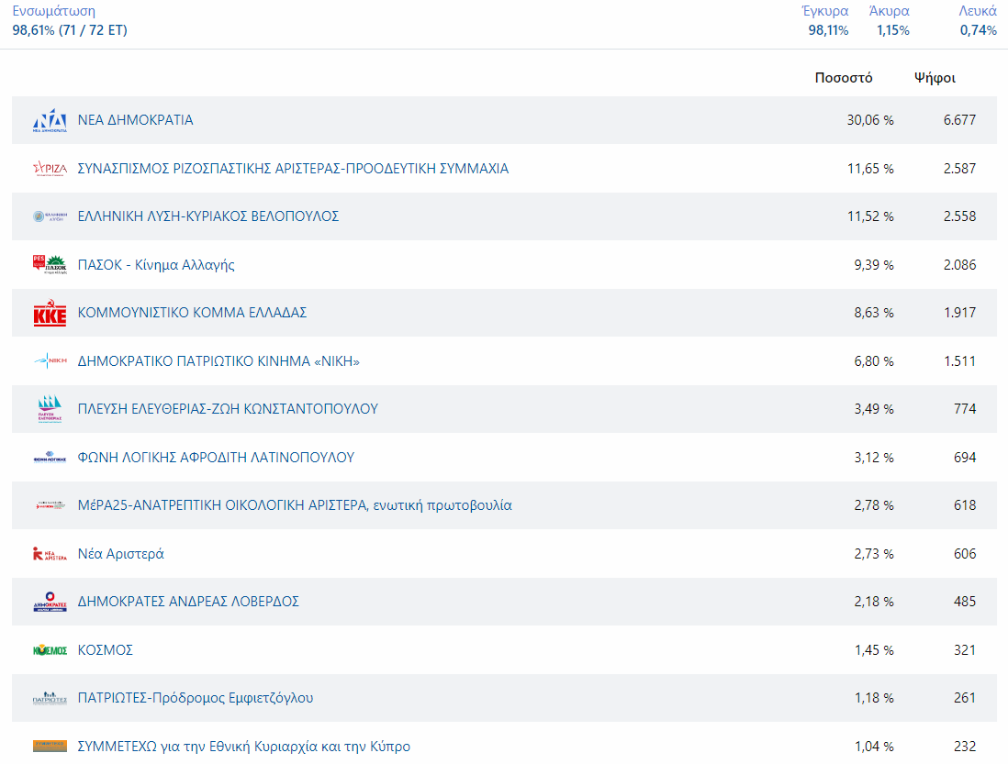Click the 3,49 % percentage cell
The width and height of the screenshot is (1008, 764).
874,409
